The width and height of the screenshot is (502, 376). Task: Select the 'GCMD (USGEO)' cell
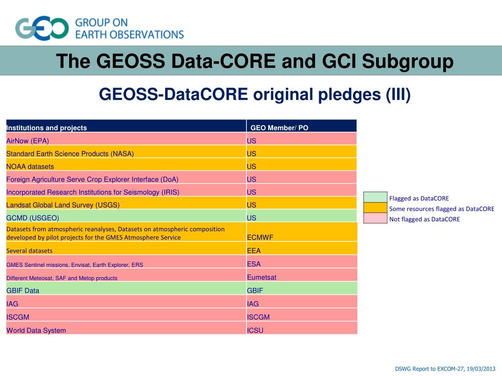click(126, 216)
